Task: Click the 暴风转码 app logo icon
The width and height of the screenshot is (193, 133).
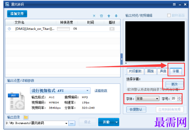Action: 7,4
